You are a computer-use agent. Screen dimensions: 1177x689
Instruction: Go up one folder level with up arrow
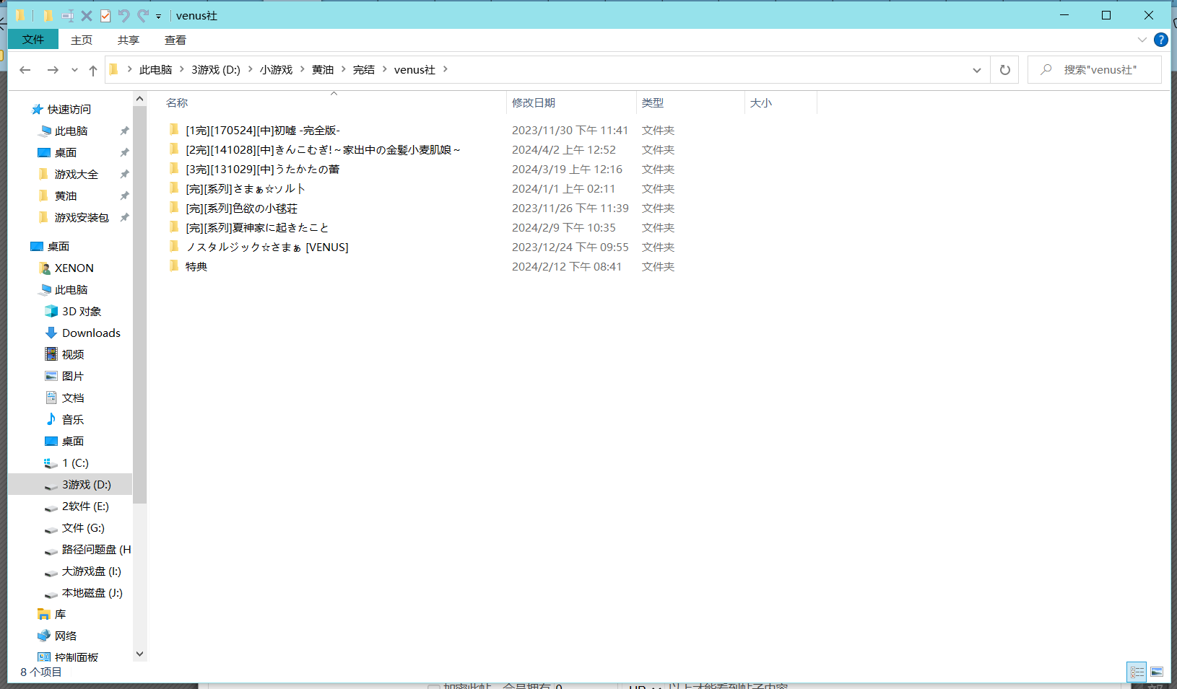pyautogui.click(x=93, y=70)
